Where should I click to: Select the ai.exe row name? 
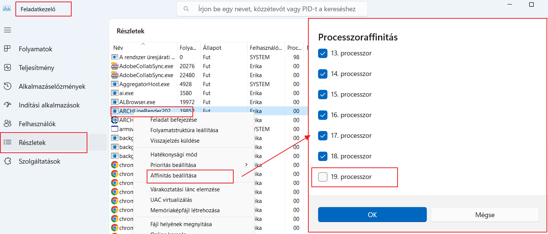pyautogui.click(x=126, y=93)
